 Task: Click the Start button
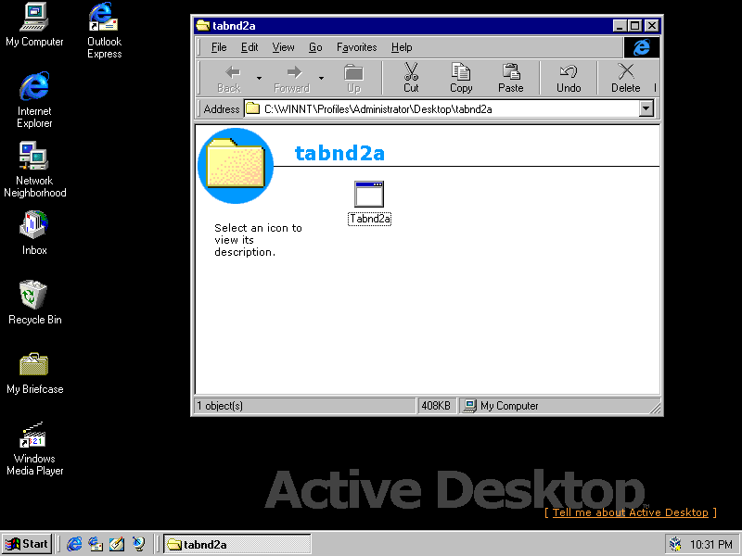point(27,544)
